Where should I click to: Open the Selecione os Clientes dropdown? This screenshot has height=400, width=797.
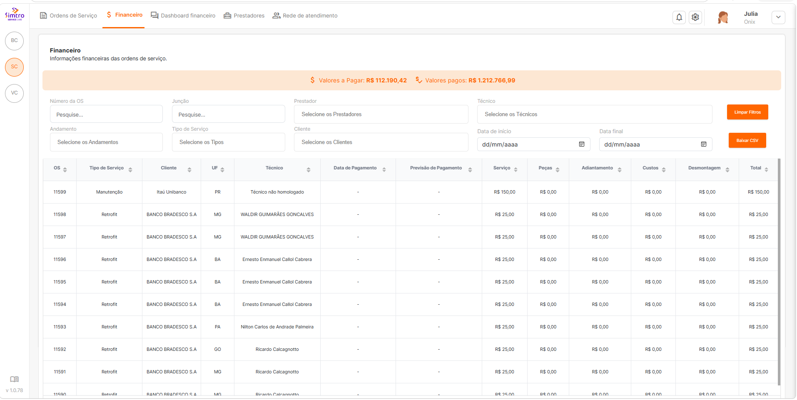(381, 142)
